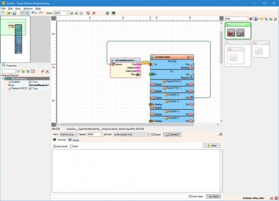Click the zoom in magnifier icon
Screen dimensions: 279x201
point(72,13)
